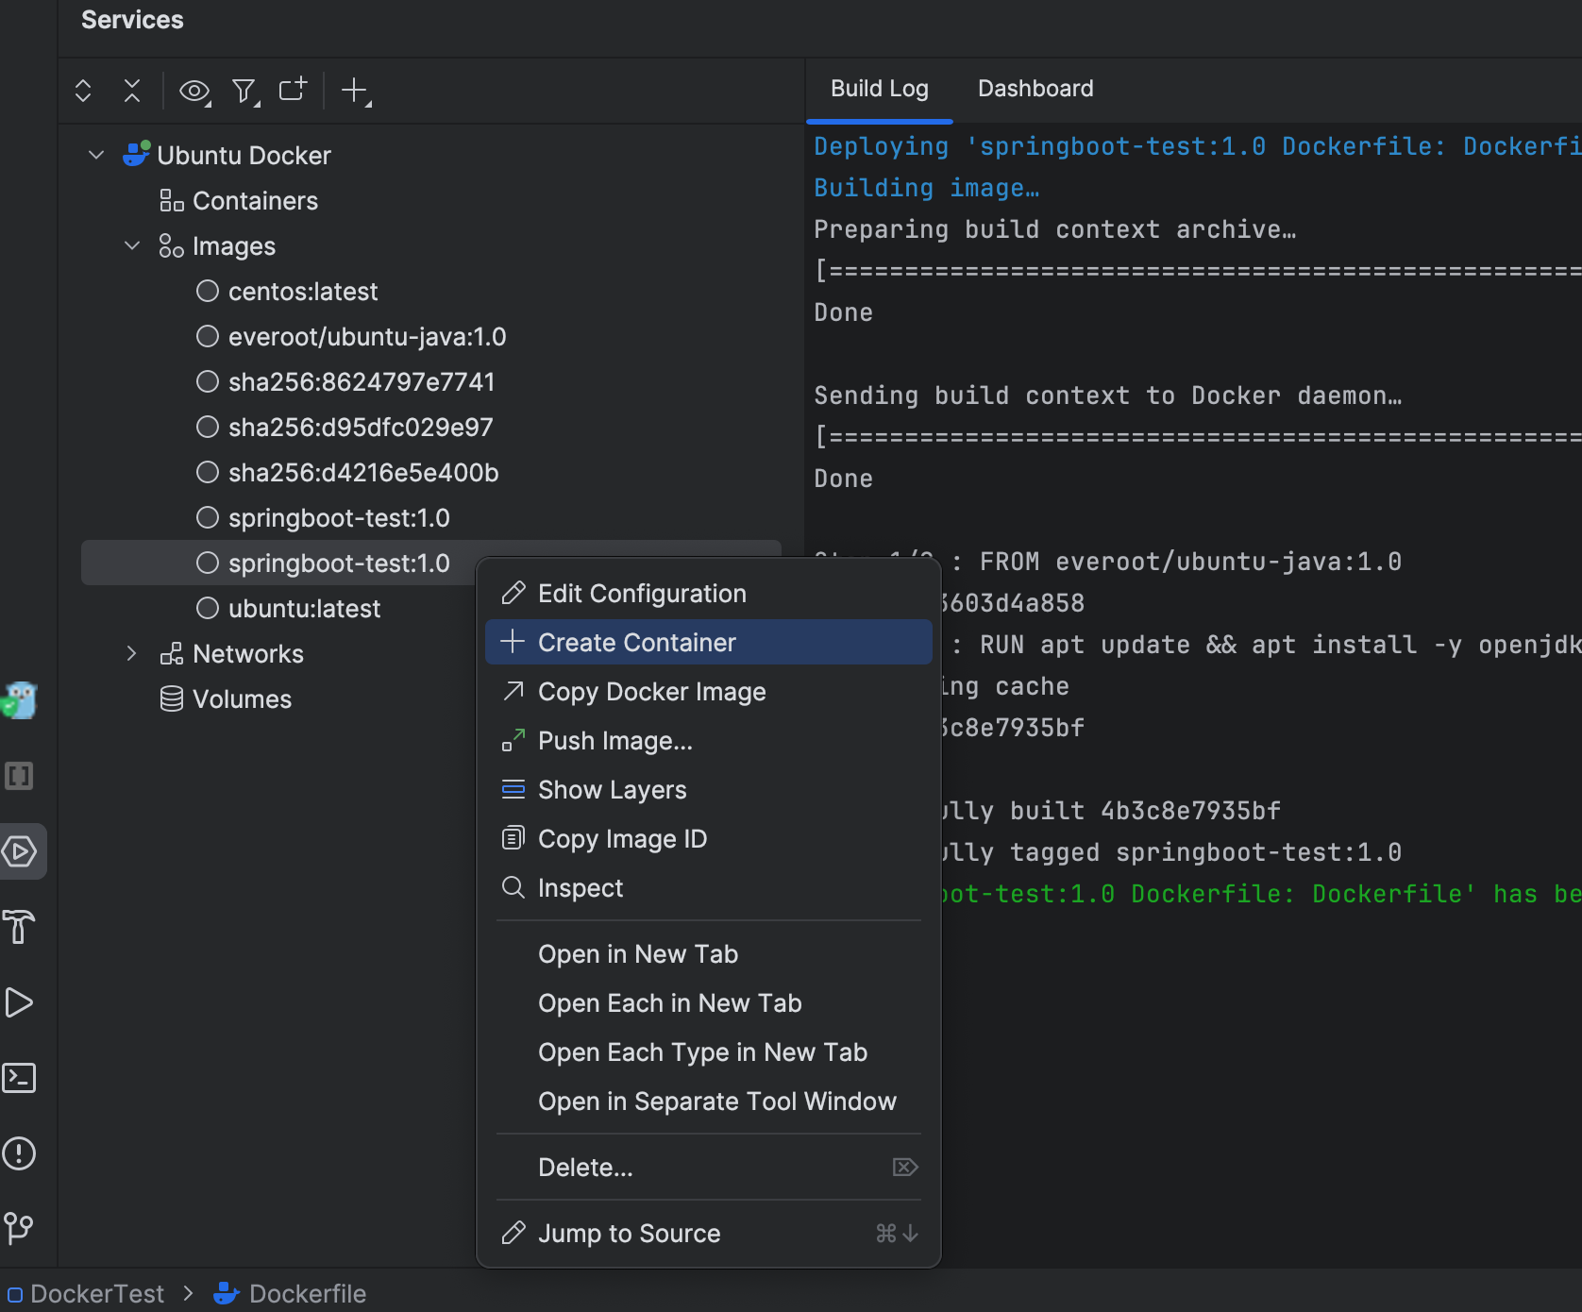1582x1312 pixels.
Task: Choose Open Each in New Tab
Action: point(708,1002)
